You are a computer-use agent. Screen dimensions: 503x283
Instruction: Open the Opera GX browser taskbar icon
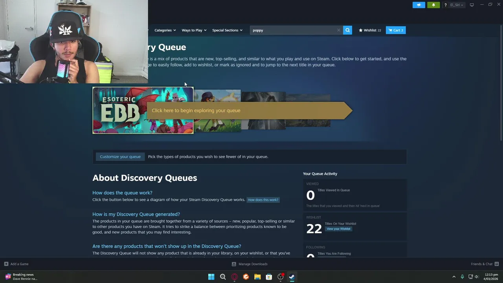(x=234, y=277)
